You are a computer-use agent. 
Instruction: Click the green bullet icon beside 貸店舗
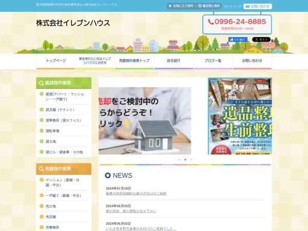point(42,109)
